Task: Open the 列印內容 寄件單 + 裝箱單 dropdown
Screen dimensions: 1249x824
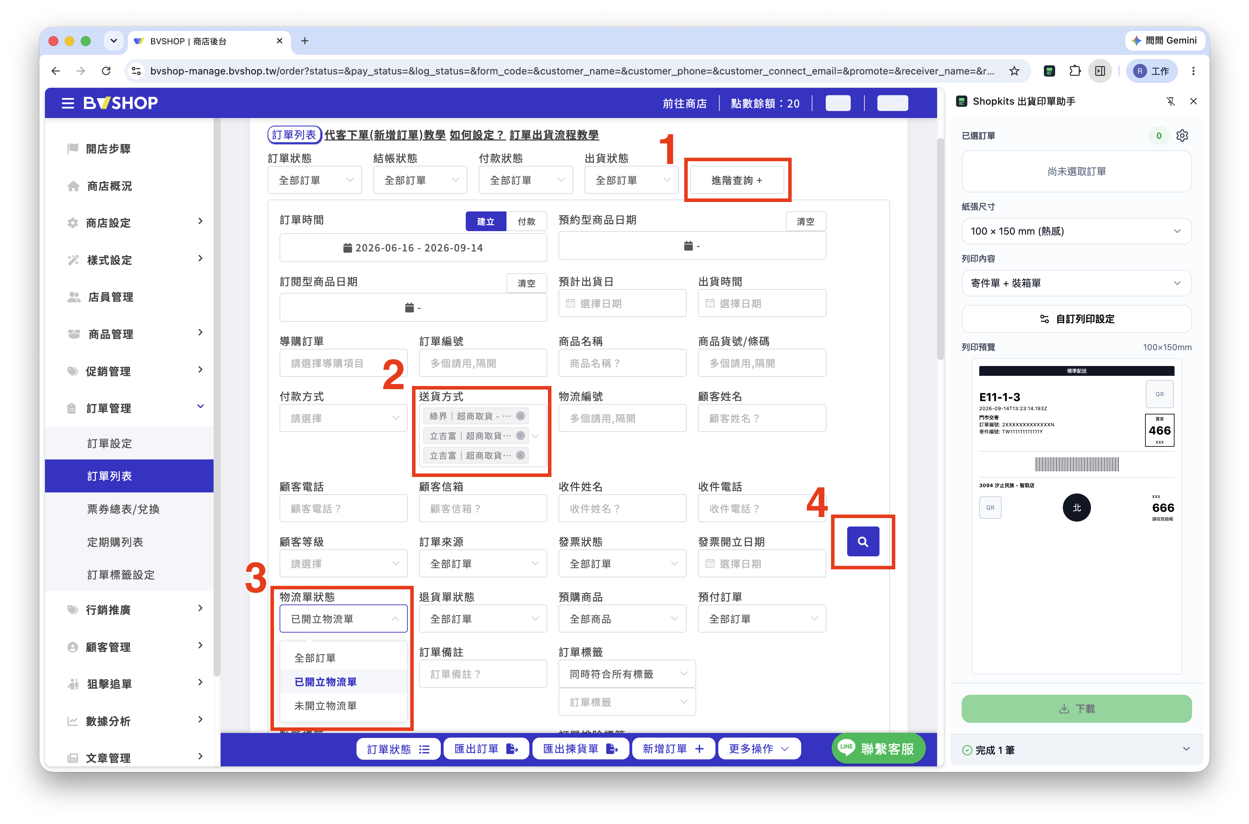Action: (x=1076, y=283)
